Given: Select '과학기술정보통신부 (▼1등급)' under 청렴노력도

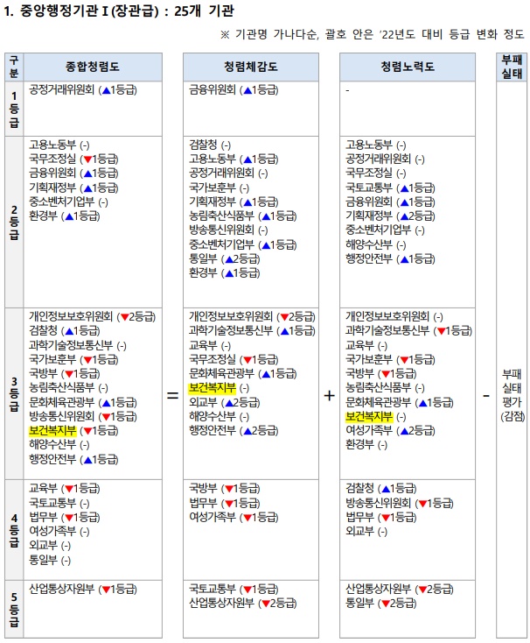Looking at the screenshot, I should [x=408, y=331].
